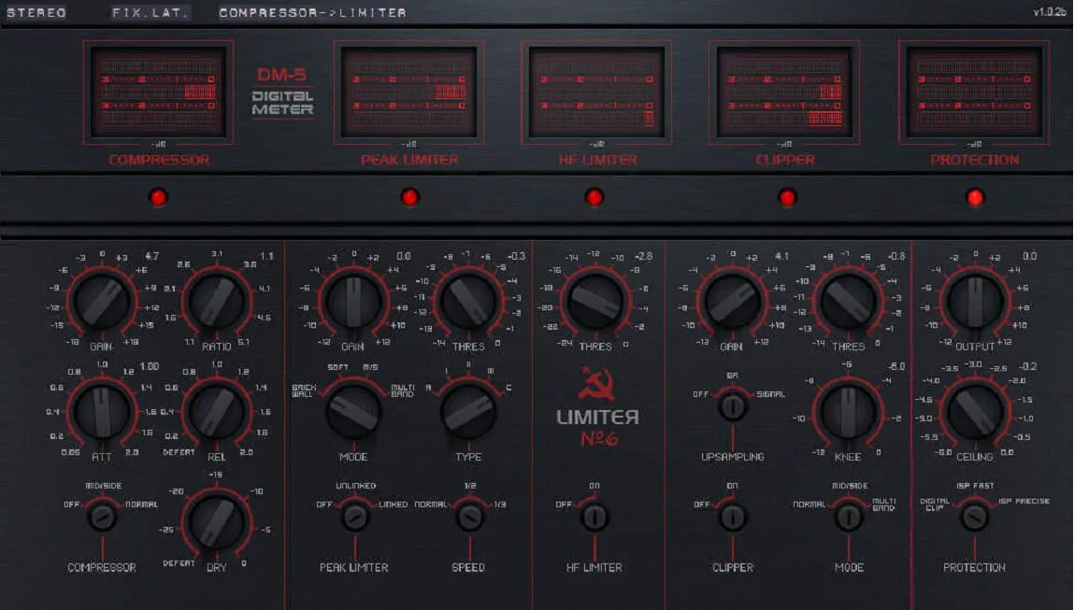This screenshot has height=610, width=1074.
Task: Open the COMPRESSOR->LIMITER routing selector
Action: coord(312,12)
